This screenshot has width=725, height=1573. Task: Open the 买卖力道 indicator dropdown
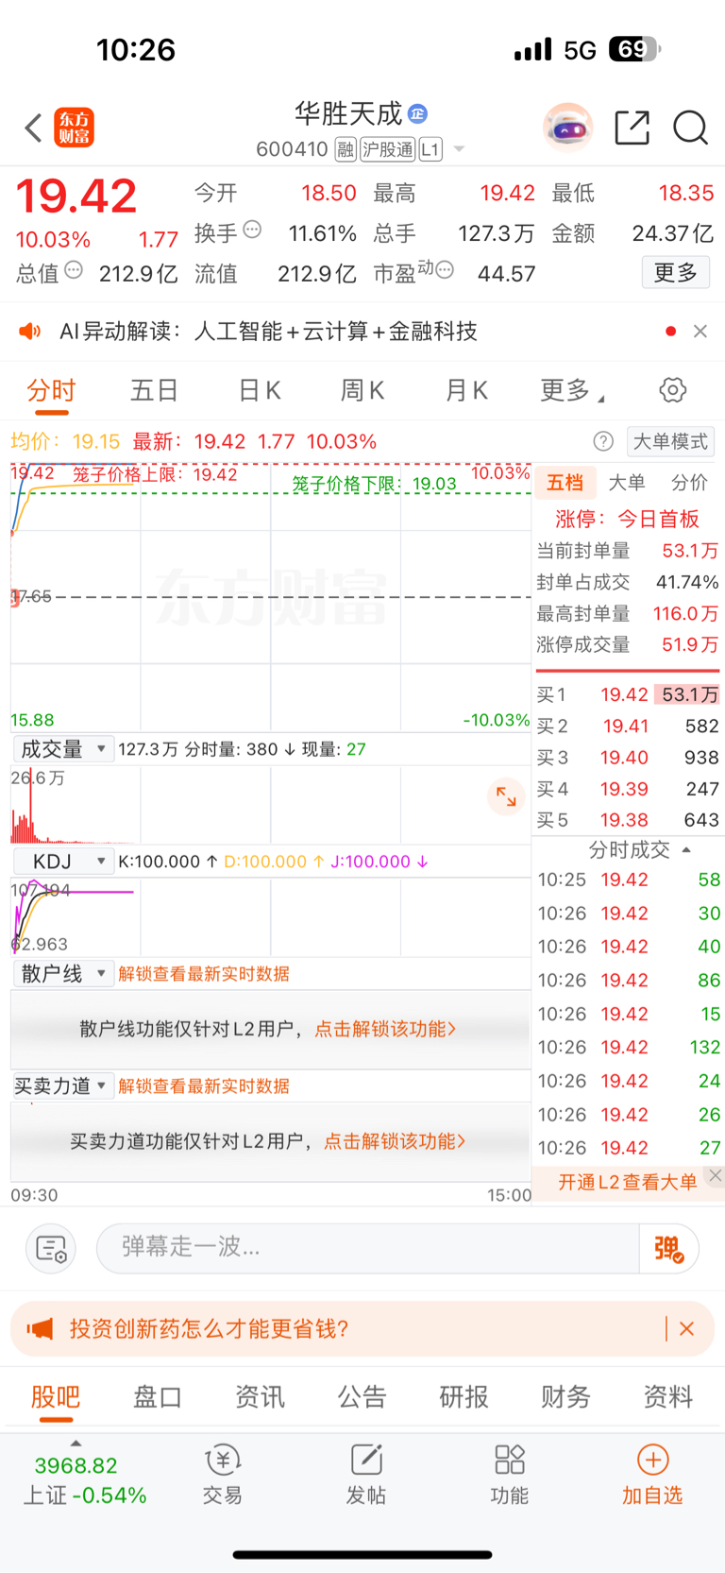[63, 1086]
